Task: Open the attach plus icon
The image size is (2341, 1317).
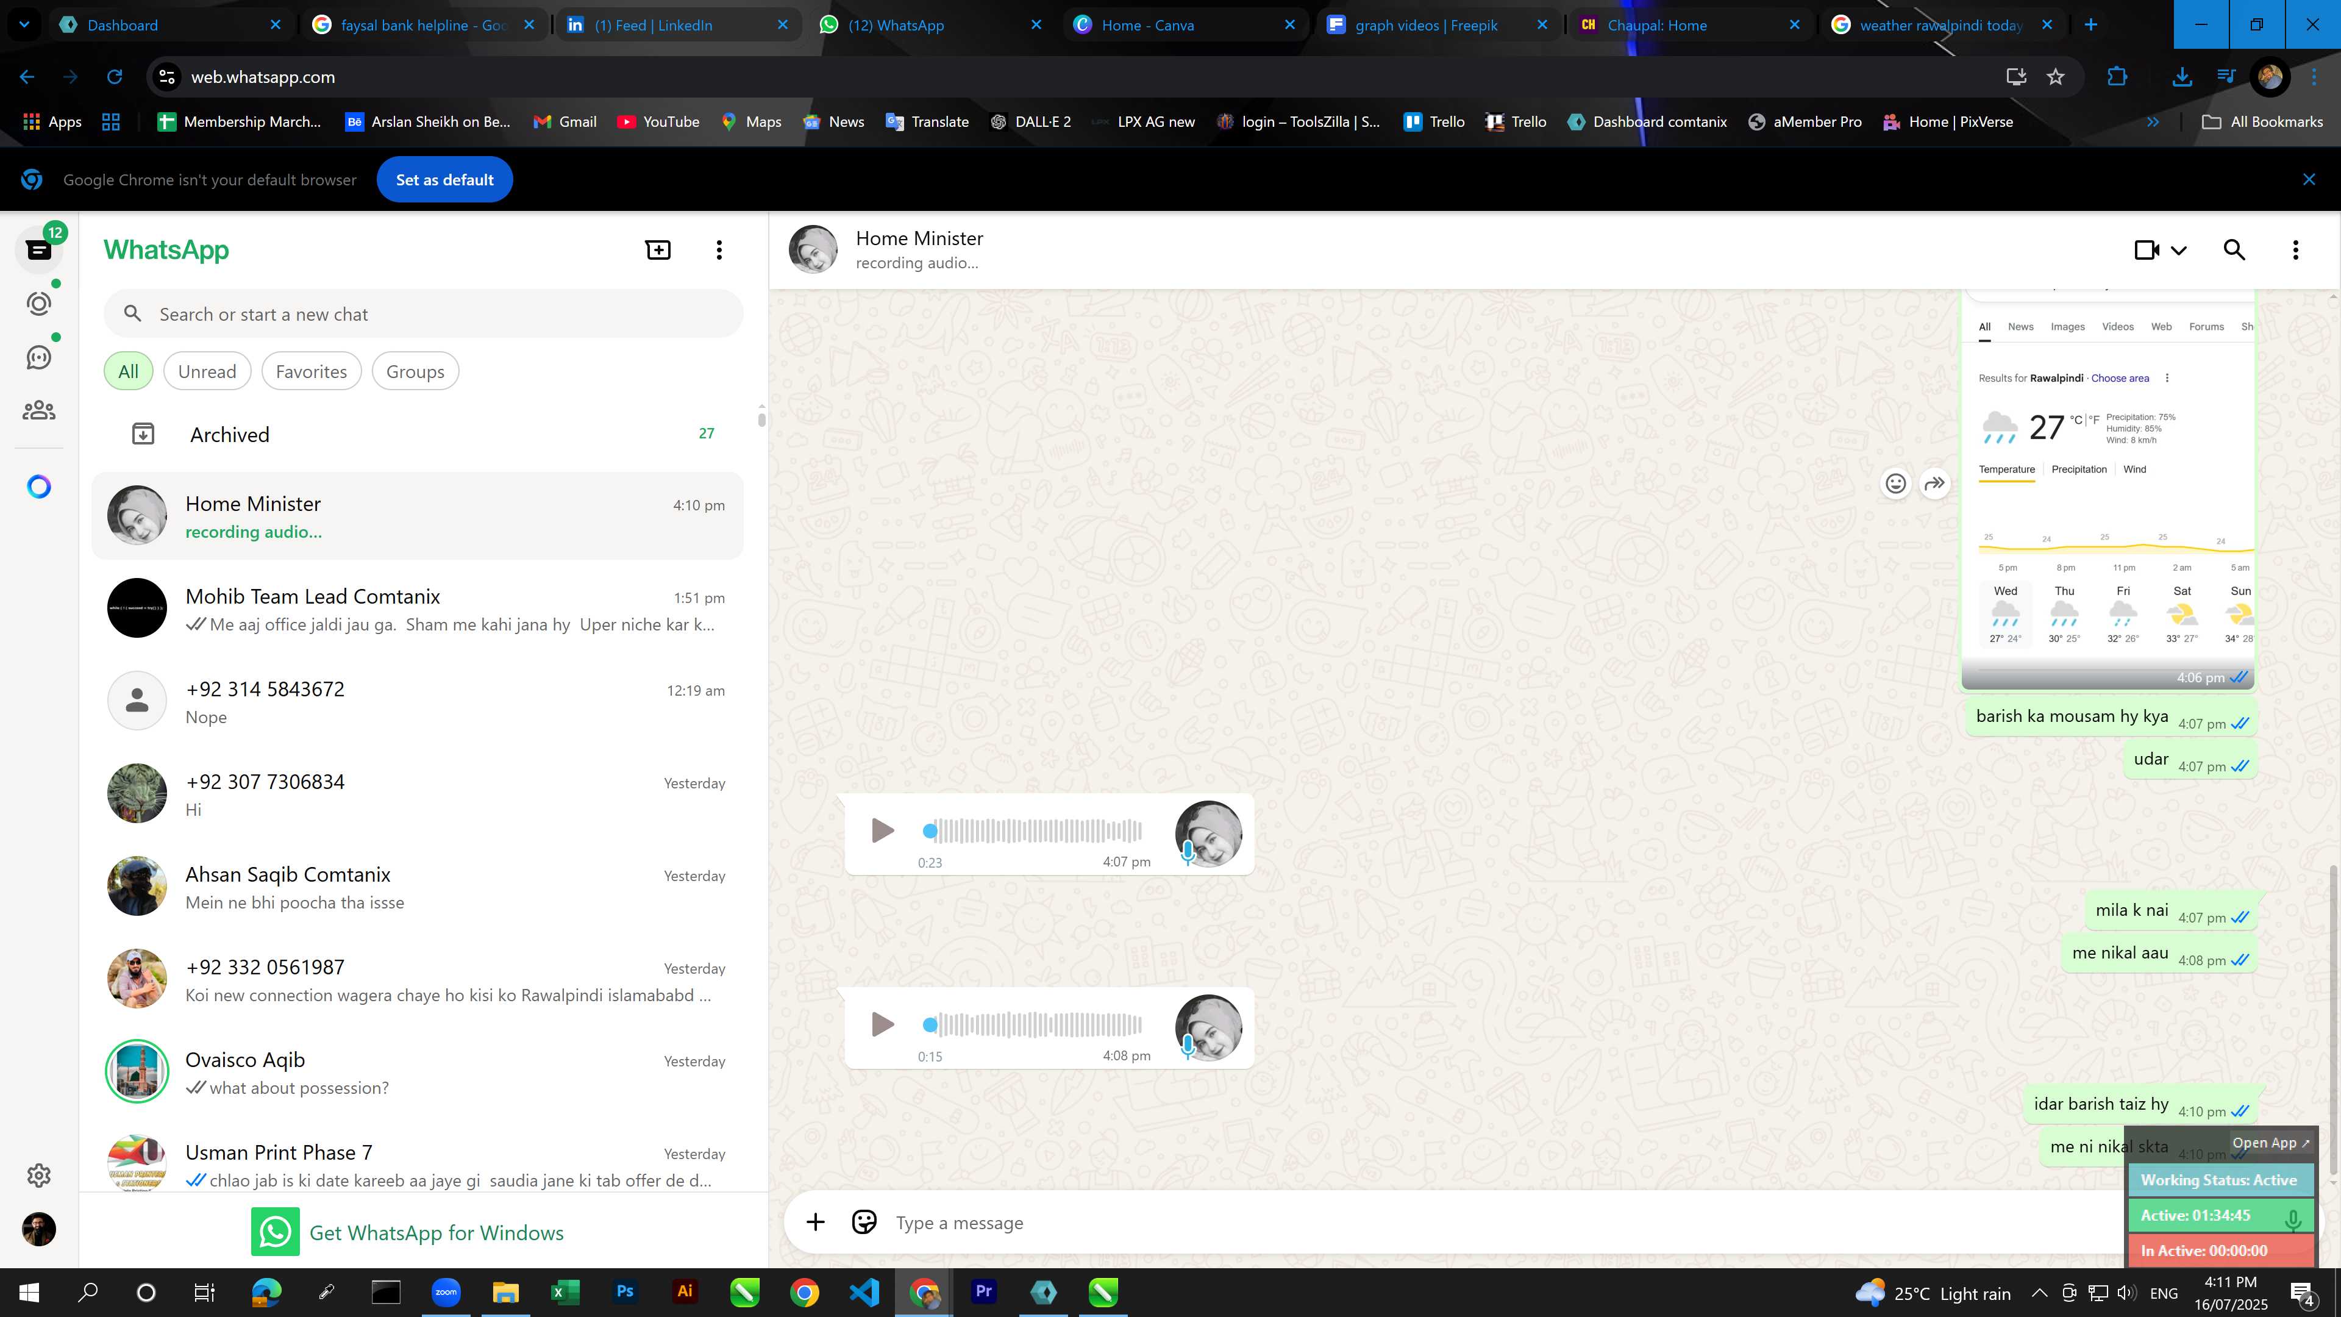Action: 815,1222
